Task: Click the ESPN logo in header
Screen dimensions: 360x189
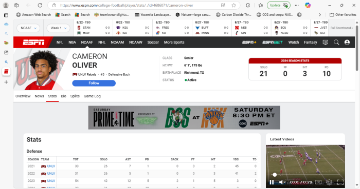Action: [x=33, y=43]
